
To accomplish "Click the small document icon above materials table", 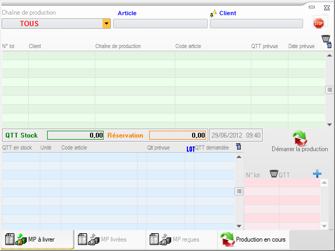I will pos(239,147).
